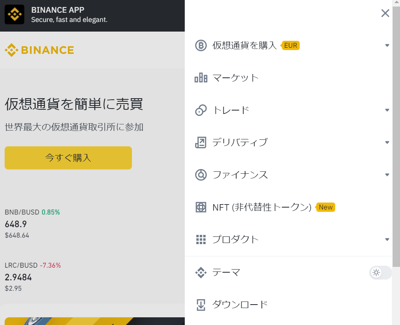The width and height of the screenshot is (400, 325).
Task: Click the Bitcoin coin icon beside 仮想通貨を購入
Action: (x=201, y=45)
